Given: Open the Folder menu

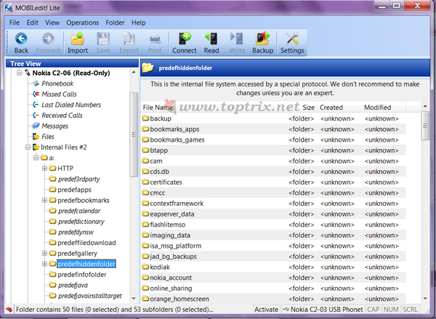Looking at the screenshot, I should (115, 23).
